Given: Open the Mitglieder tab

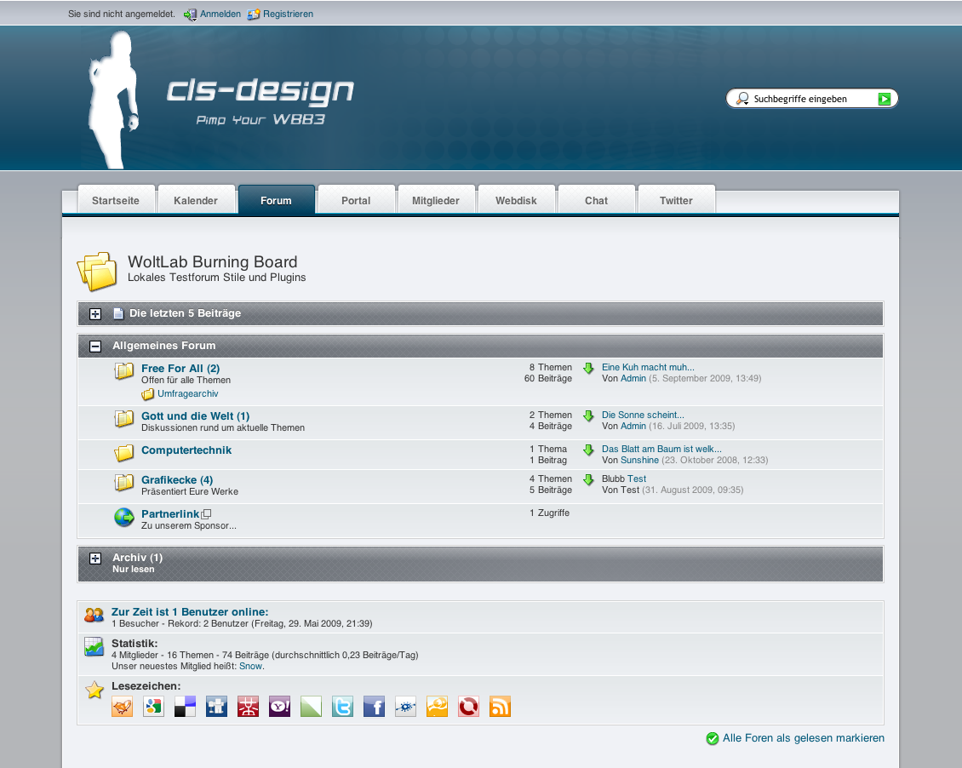Looking at the screenshot, I should click(x=436, y=201).
